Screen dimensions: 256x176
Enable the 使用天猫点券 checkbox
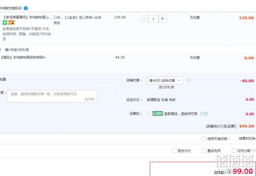204,139
